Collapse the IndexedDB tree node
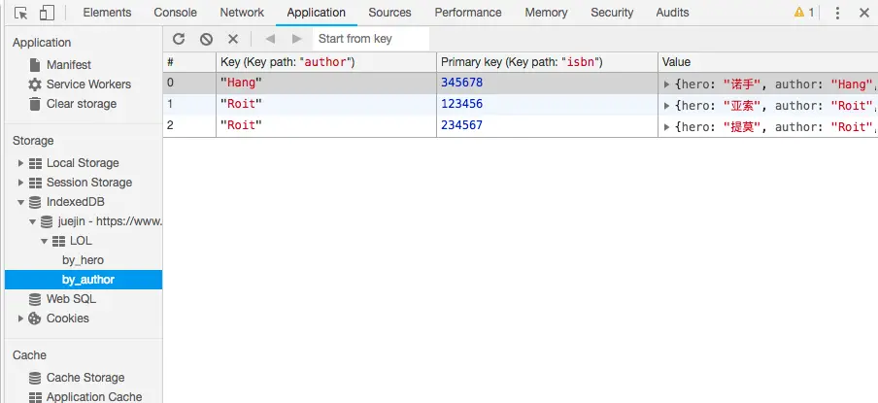Image resolution: width=878 pixels, height=403 pixels. (x=21, y=202)
